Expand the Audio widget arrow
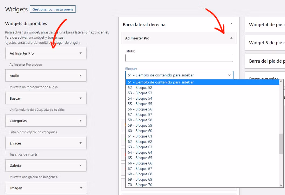 tap(81, 76)
